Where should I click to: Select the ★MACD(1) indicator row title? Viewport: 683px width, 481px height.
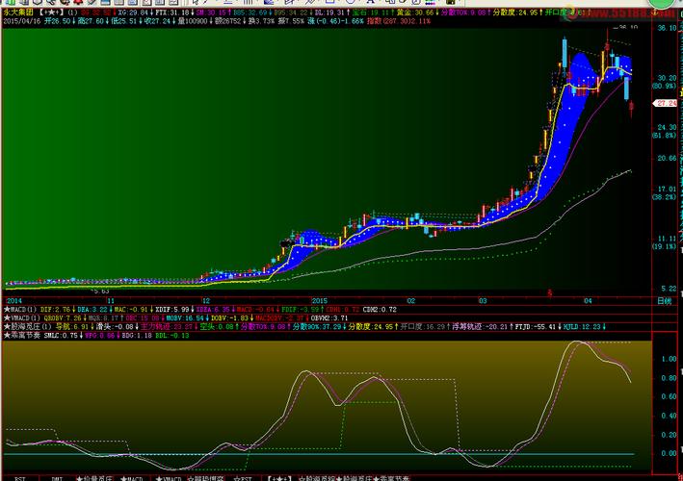[20, 310]
